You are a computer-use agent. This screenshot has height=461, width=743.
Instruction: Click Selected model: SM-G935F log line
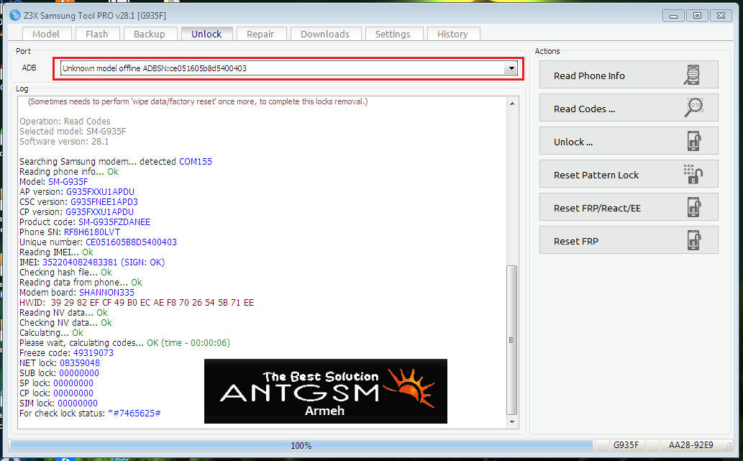tap(73, 131)
